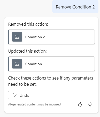Screen dimensions: 100x117
Task: Select the 'Condition 2' label text
Action: [35, 37]
